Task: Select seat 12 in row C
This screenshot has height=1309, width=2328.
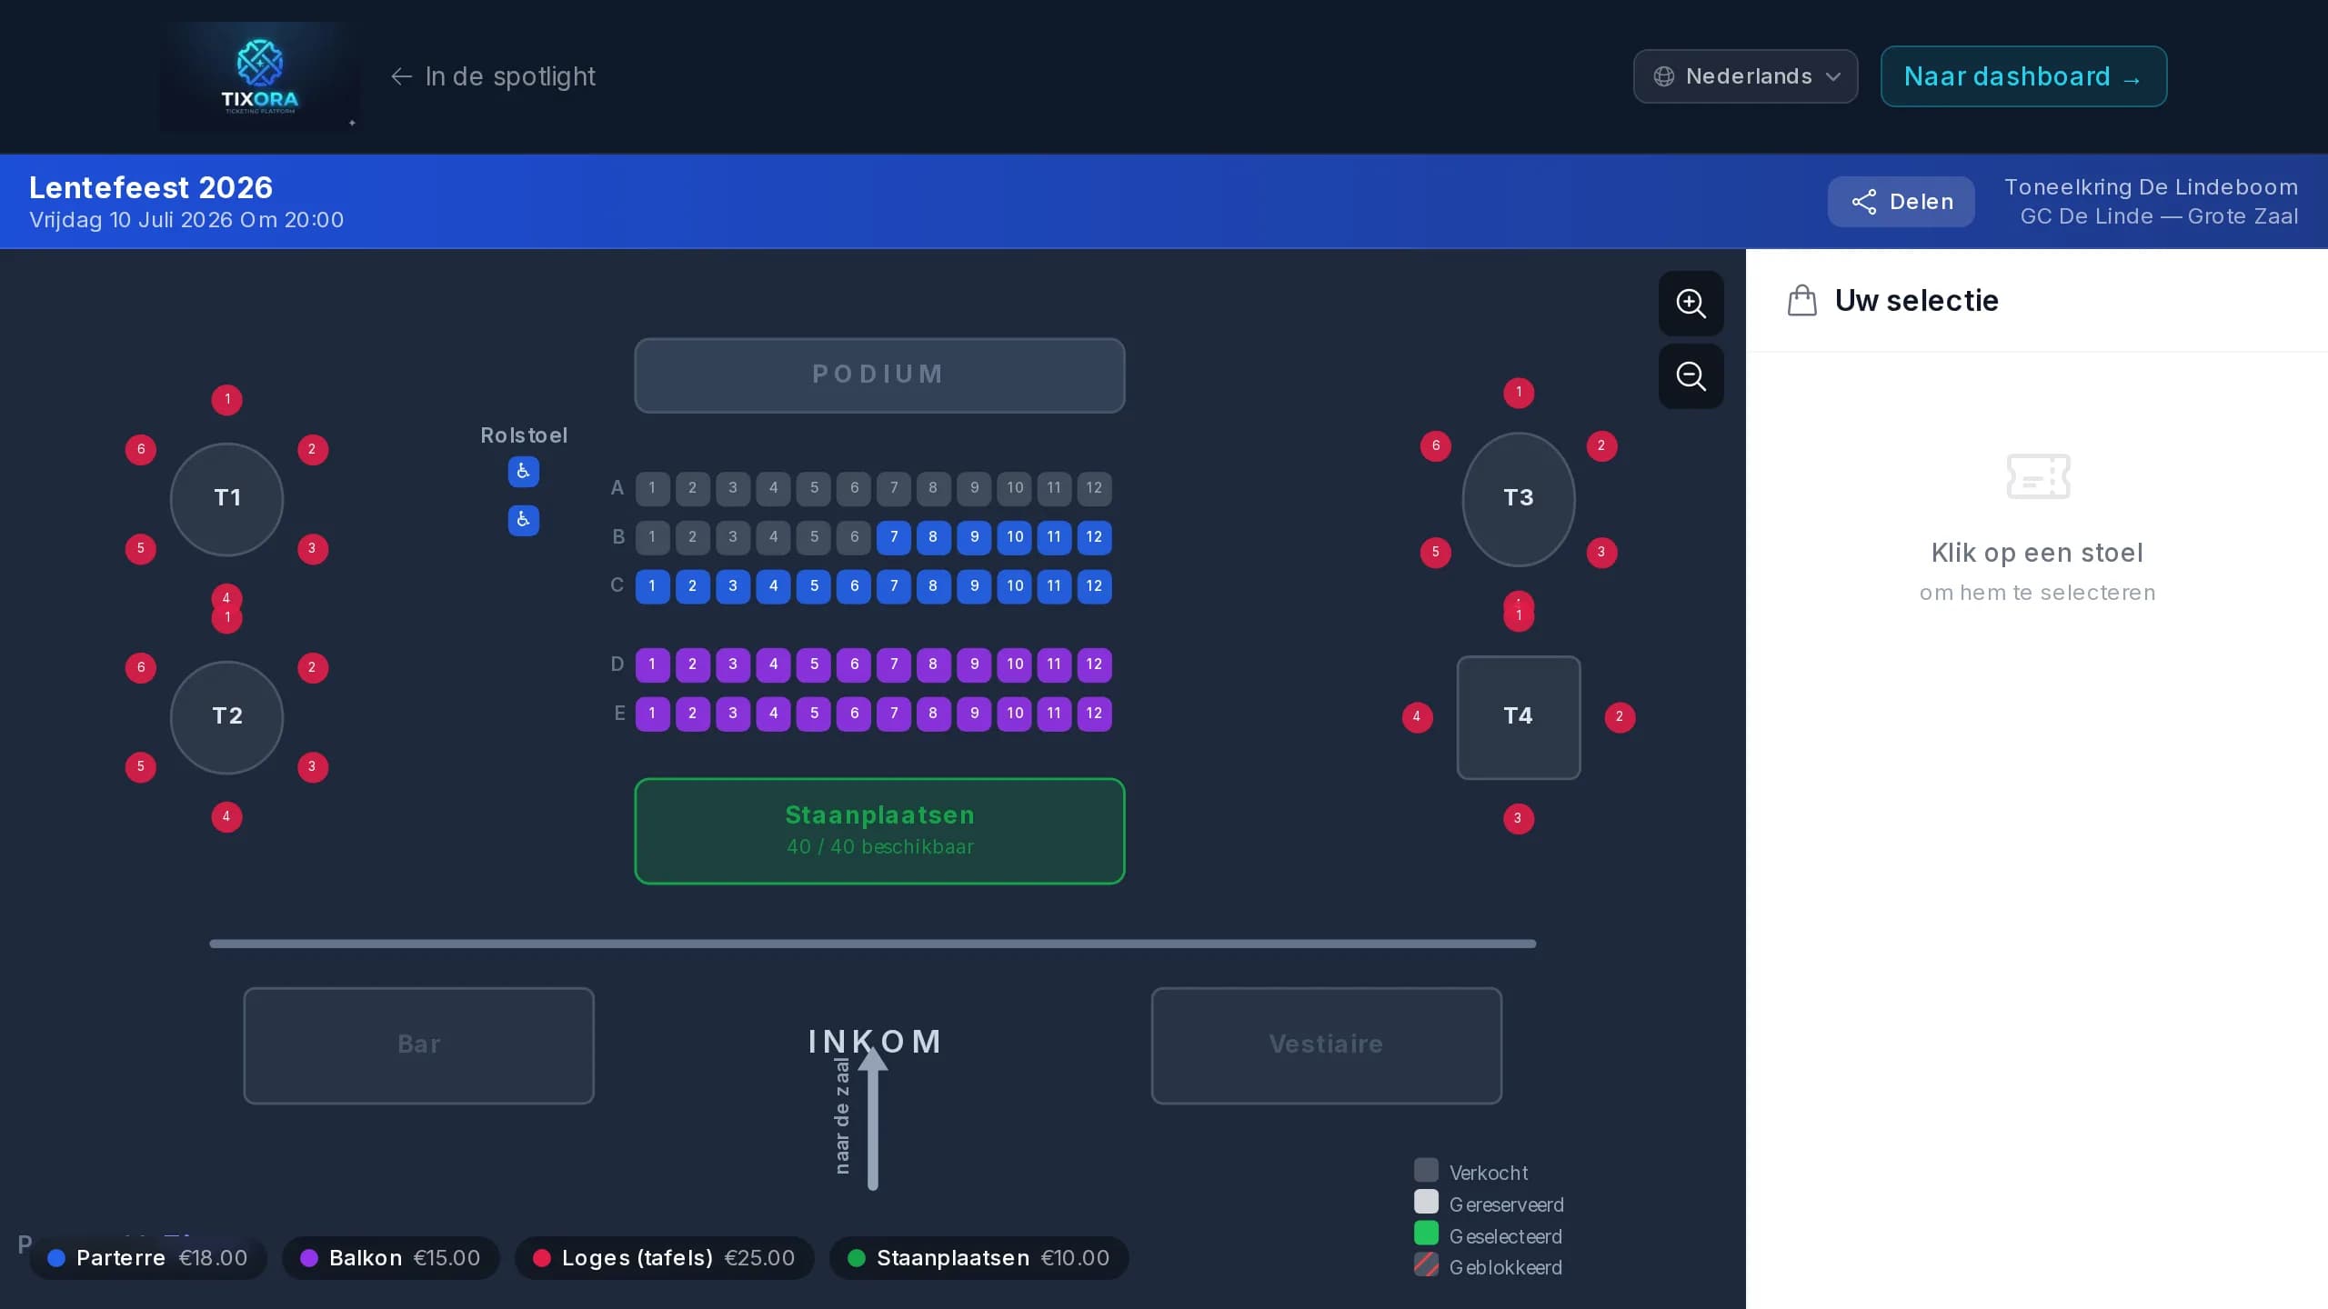Action: click(x=1094, y=586)
